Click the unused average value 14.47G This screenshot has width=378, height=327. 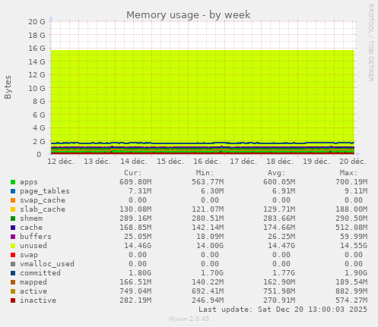(x=281, y=246)
